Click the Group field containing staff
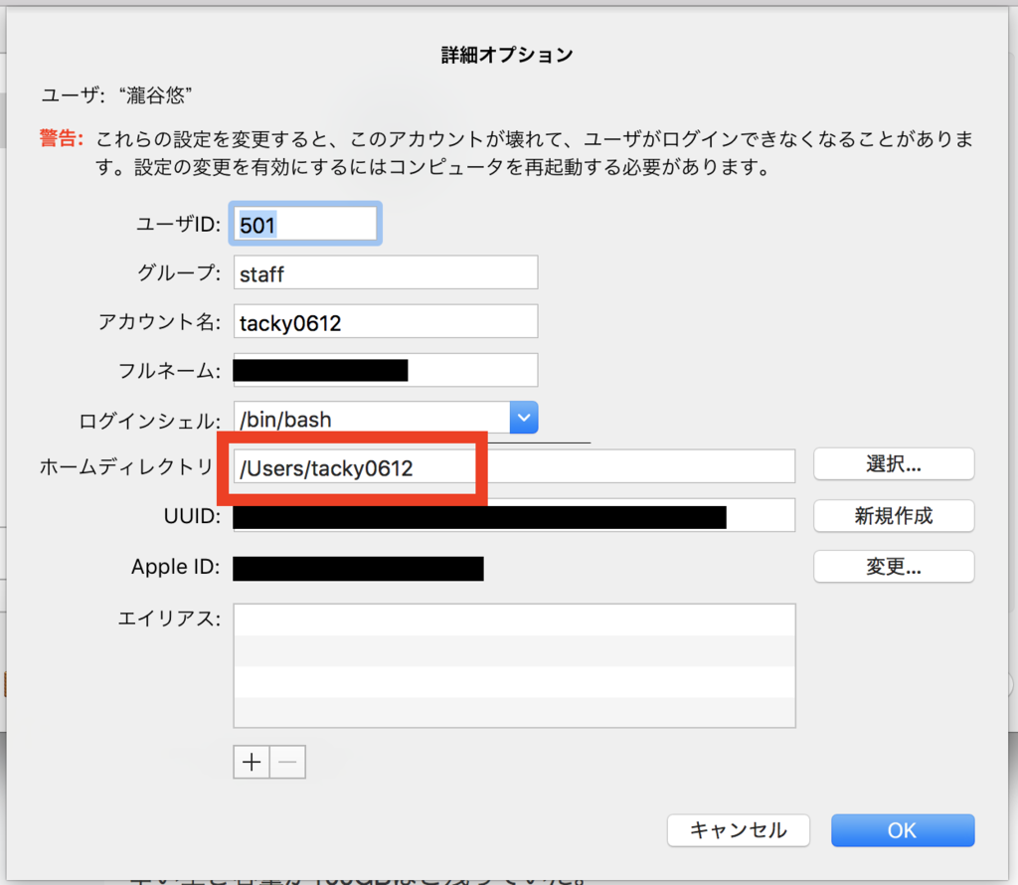1018x885 pixels. (386, 272)
